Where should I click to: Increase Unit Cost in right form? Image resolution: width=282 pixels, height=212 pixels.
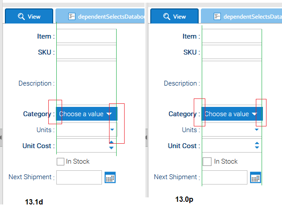[257, 143]
